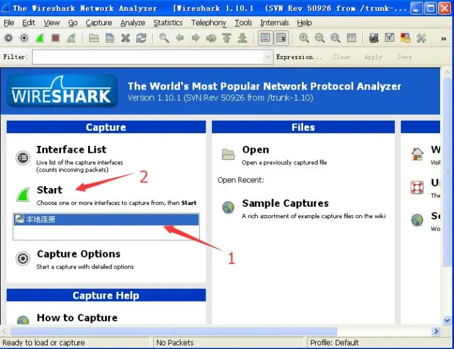454x349 pixels.
Task: Edit capture filters toolbar icon
Action: (x=374, y=38)
